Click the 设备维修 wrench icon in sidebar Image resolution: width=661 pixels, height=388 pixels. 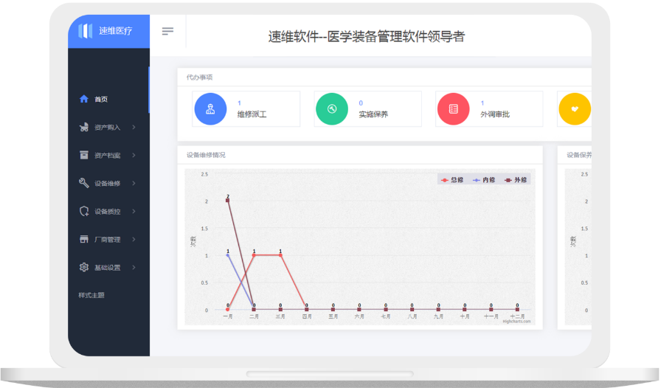(84, 184)
